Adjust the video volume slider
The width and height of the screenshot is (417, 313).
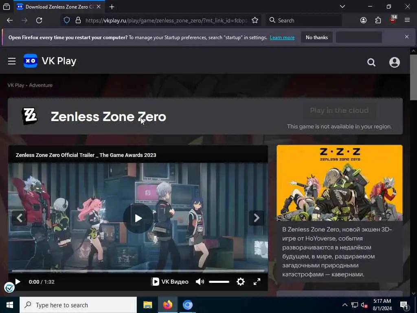point(219,282)
